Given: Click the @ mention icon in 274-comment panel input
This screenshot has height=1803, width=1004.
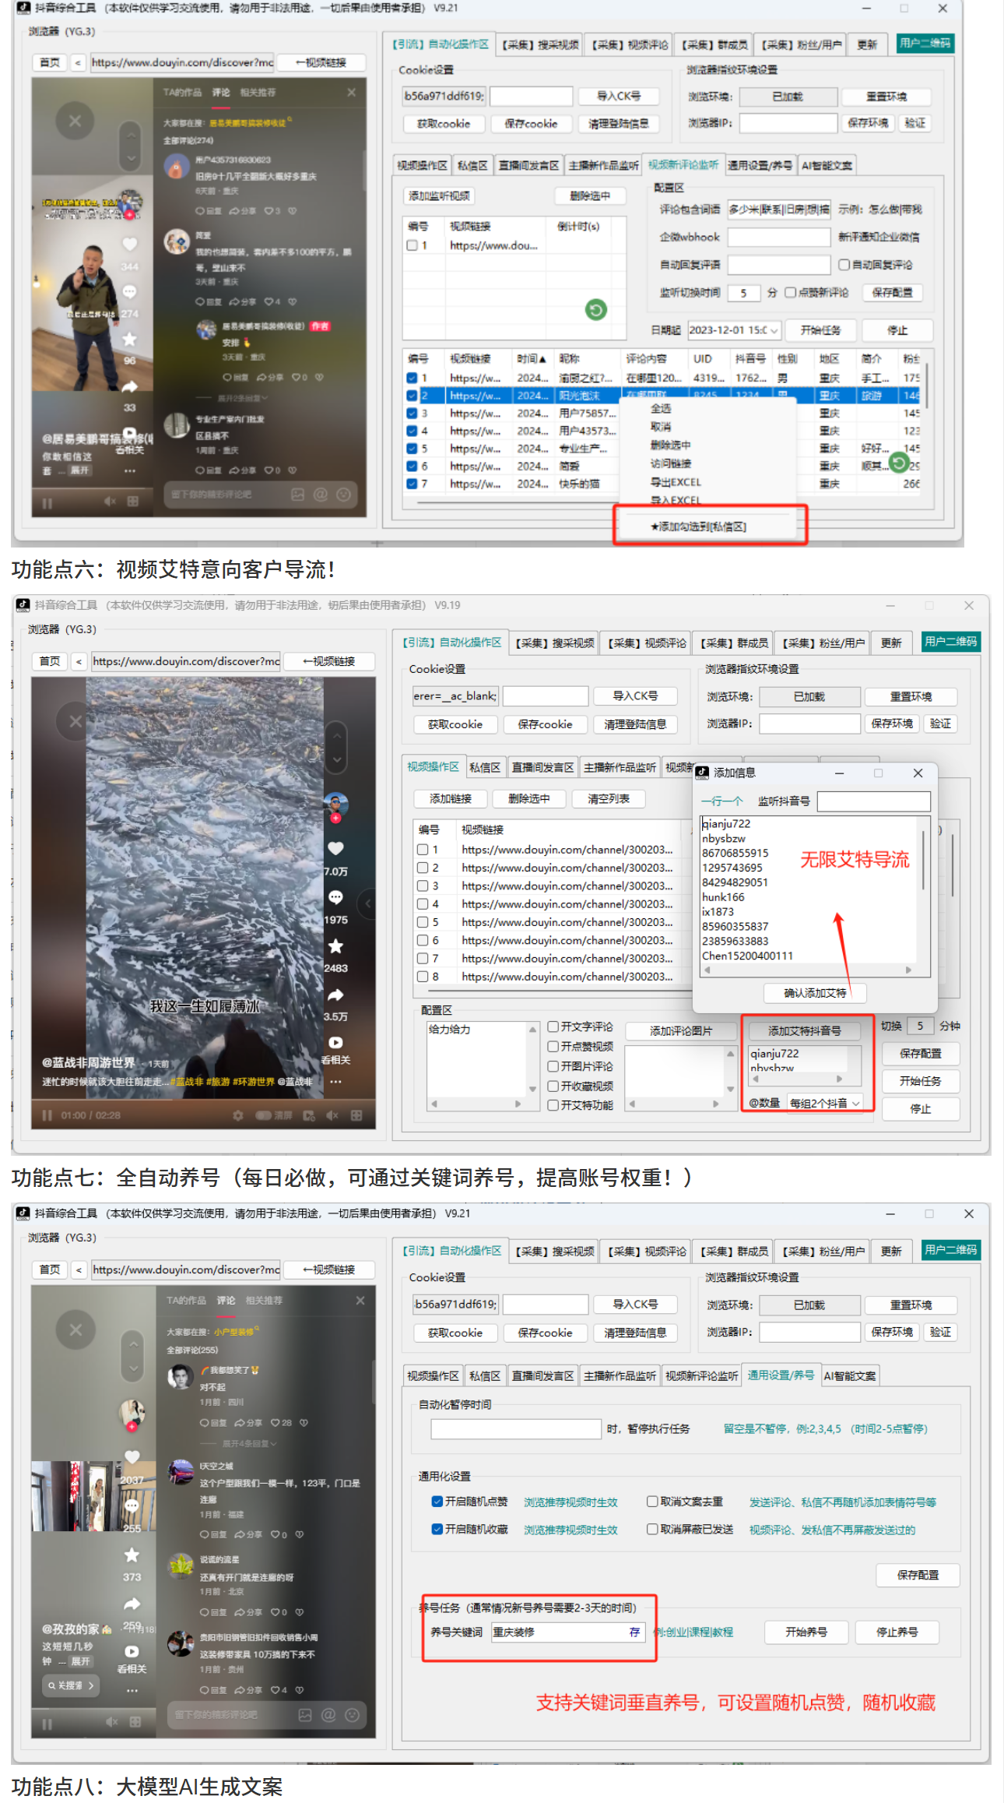Looking at the screenshot, I should pos(321,494).
